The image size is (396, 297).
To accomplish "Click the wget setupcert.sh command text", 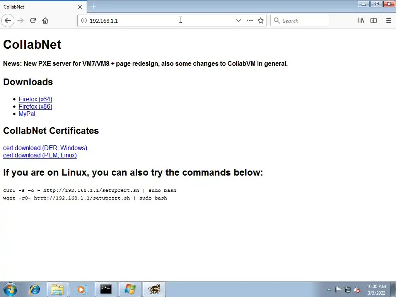I will pos(85,198).
